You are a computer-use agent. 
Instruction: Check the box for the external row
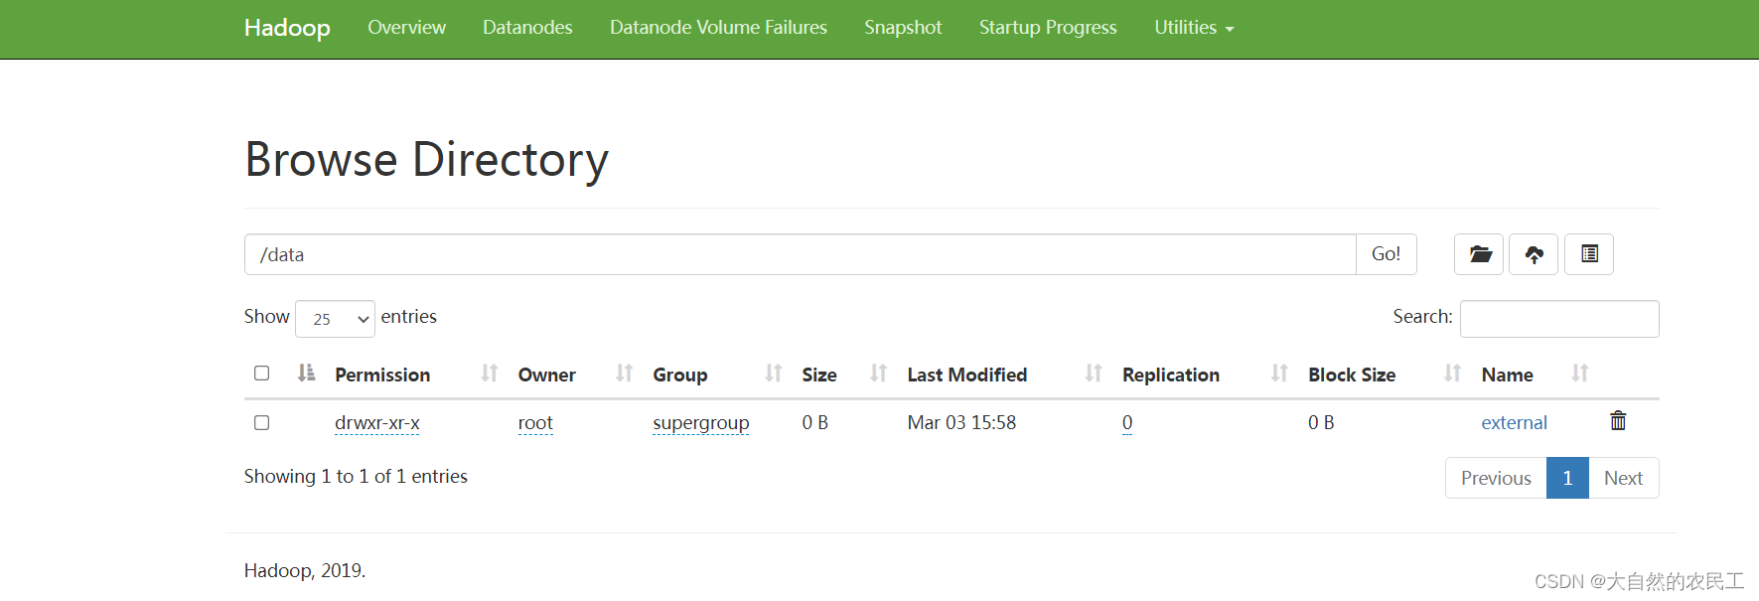[x=262, y=423]
